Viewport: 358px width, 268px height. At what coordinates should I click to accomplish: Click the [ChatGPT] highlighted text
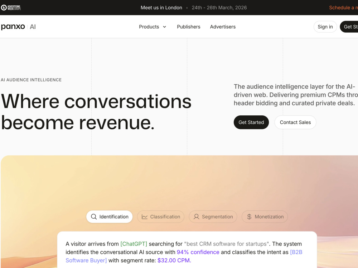(134, 244)
